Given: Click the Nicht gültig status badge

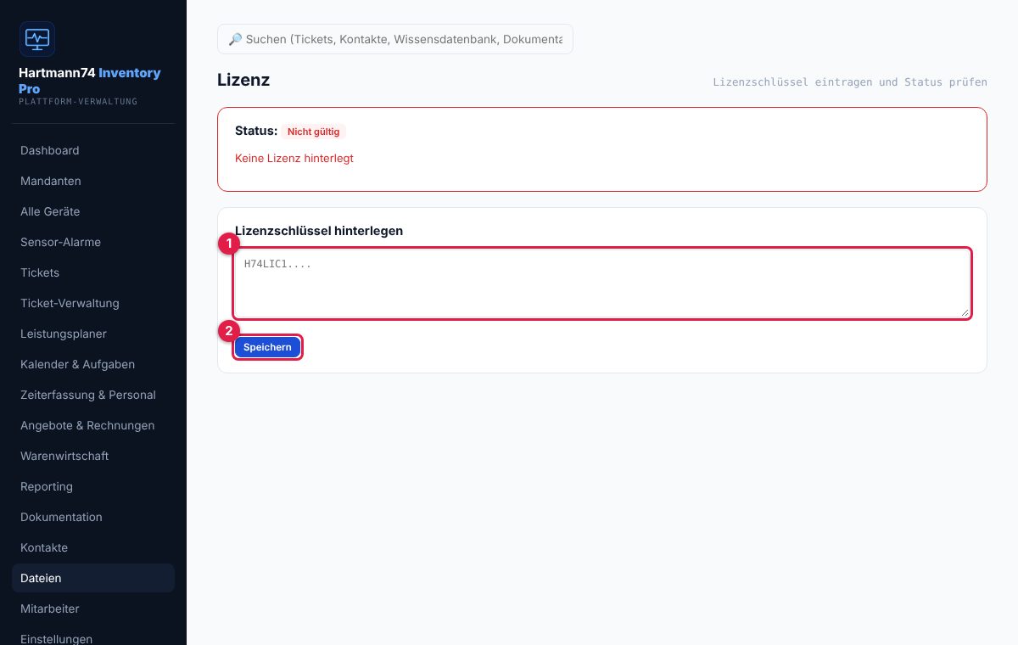Looking at the screenshot, I should 314,132.
